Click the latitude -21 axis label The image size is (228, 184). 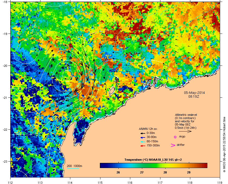tap(5, 98)
